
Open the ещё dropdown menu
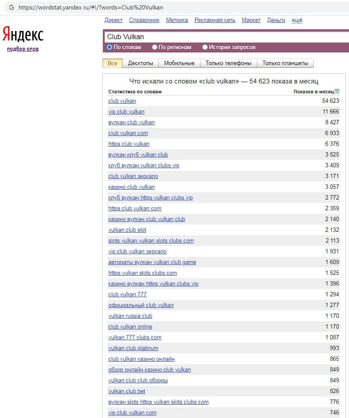click(297, 20)
